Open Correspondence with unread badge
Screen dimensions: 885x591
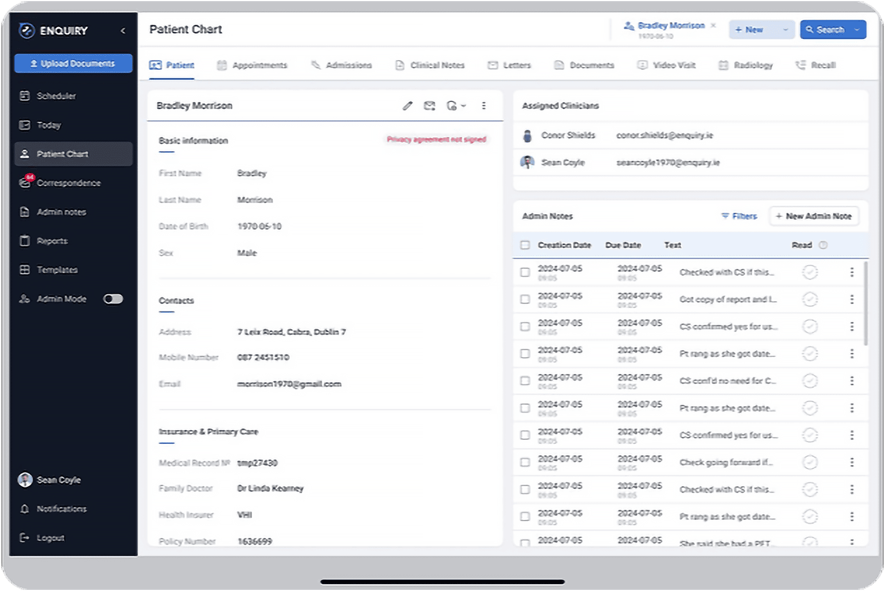coord(68,183)
